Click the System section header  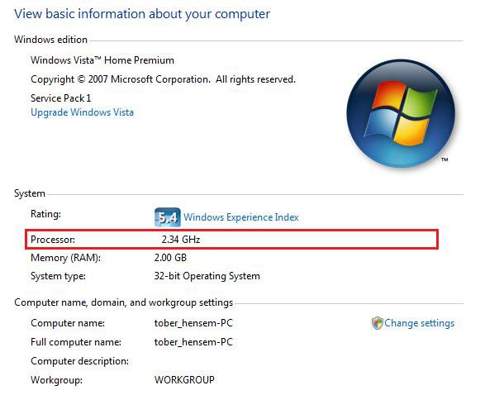pos(30,193)
